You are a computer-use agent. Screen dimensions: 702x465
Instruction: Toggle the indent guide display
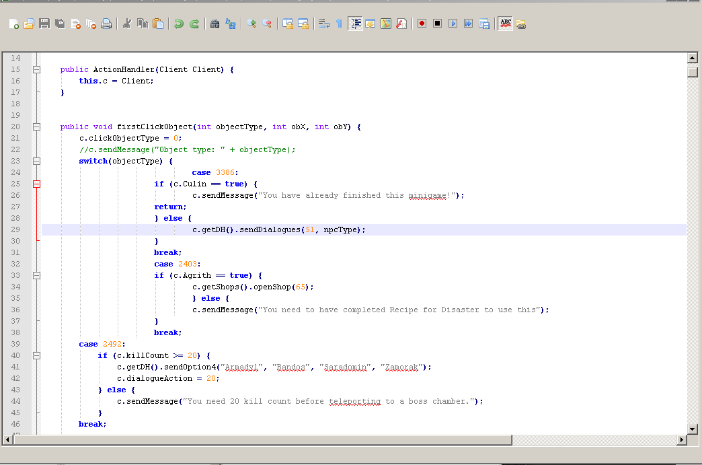(356, 24)
